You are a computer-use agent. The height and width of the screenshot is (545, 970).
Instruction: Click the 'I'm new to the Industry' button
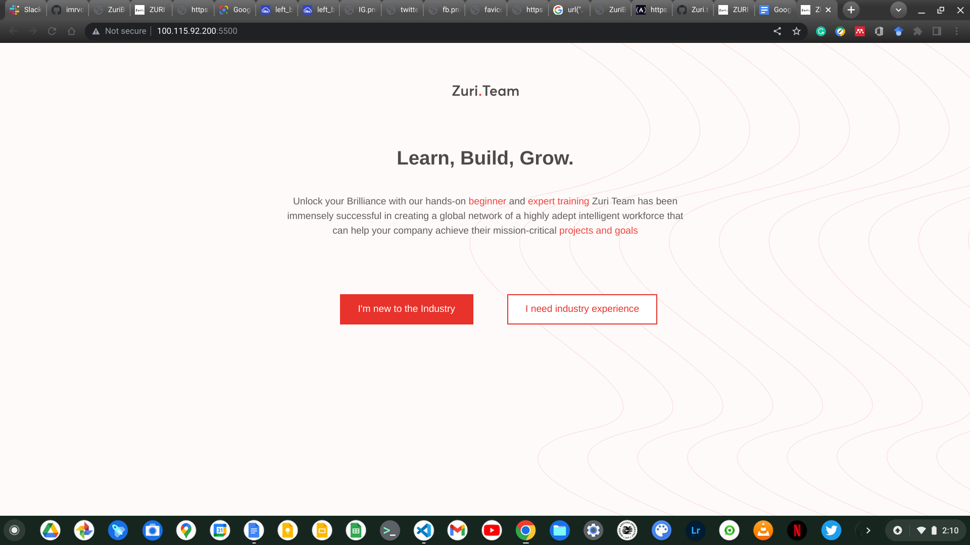407,309
